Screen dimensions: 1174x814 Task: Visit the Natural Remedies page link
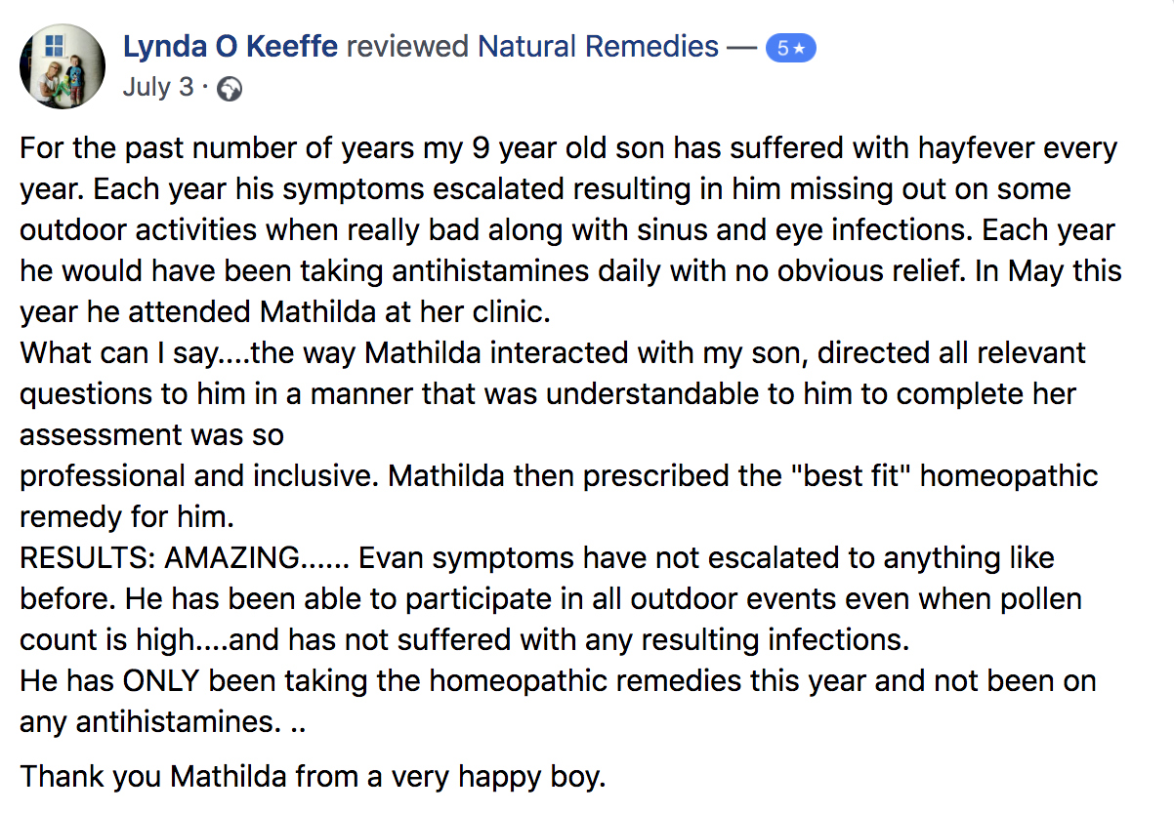(598, 46)
